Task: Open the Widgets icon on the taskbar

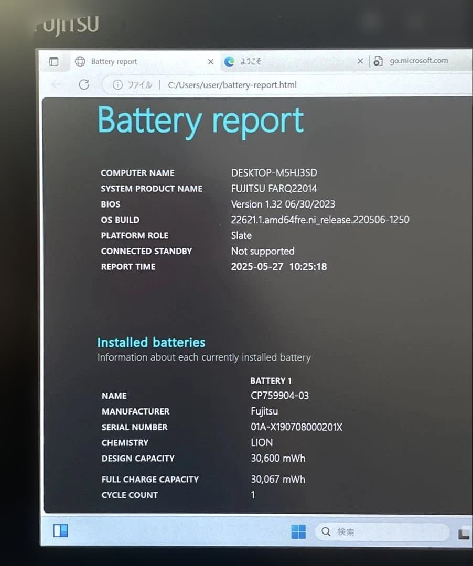Action: coord(60,531)
